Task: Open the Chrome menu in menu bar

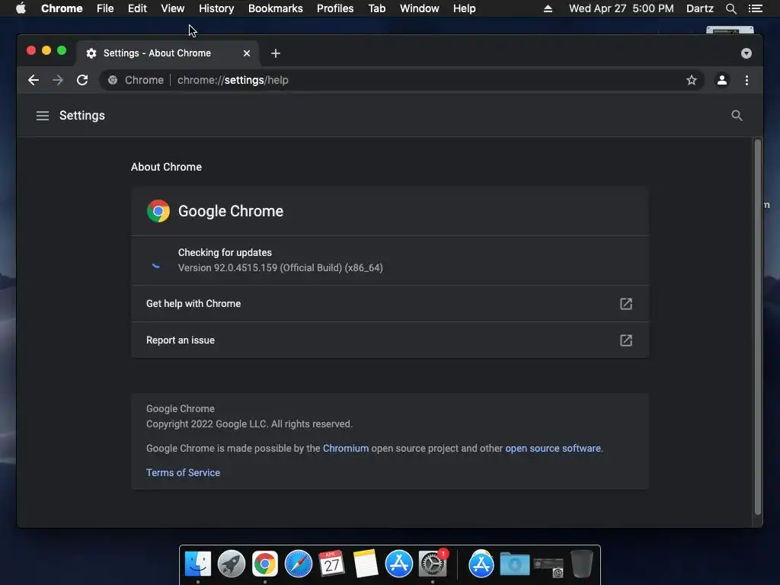Action: tap(62, 8)
